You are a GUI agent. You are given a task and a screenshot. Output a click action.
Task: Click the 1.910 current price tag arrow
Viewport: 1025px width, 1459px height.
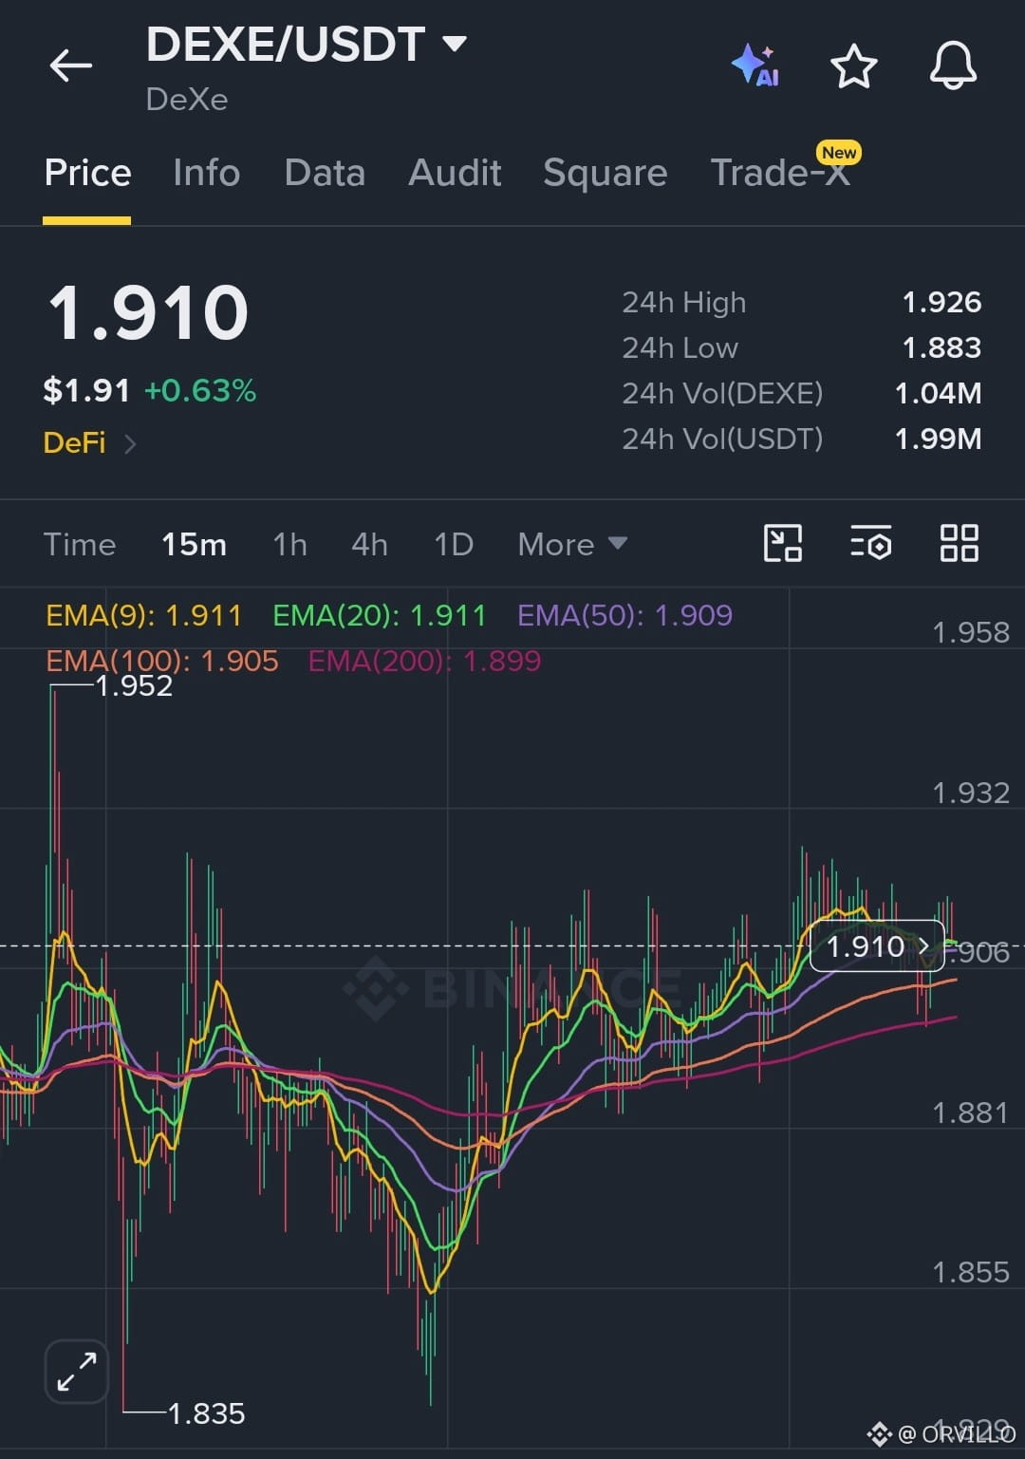[923, 945]
